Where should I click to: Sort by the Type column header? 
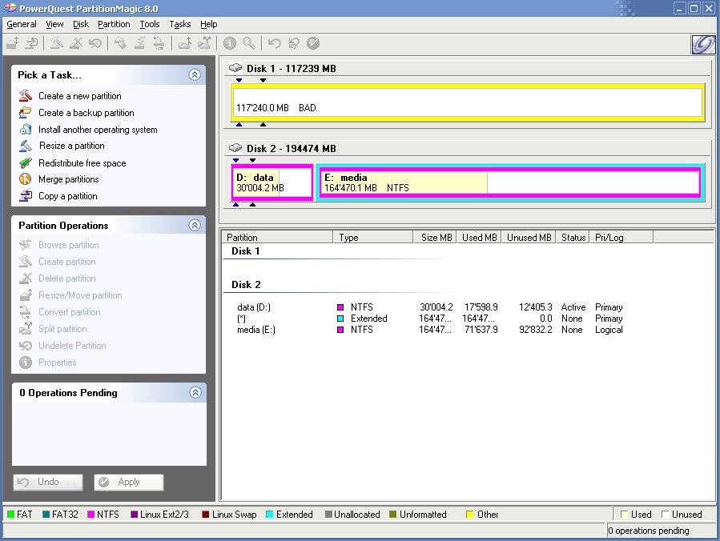point(373,237)
